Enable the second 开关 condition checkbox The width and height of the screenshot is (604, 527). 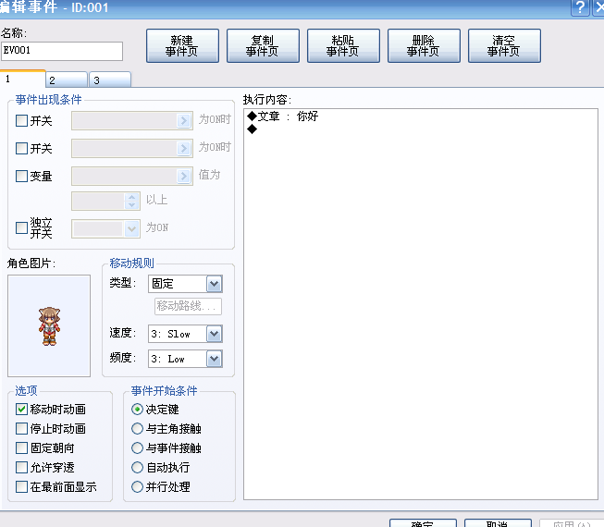21,149
